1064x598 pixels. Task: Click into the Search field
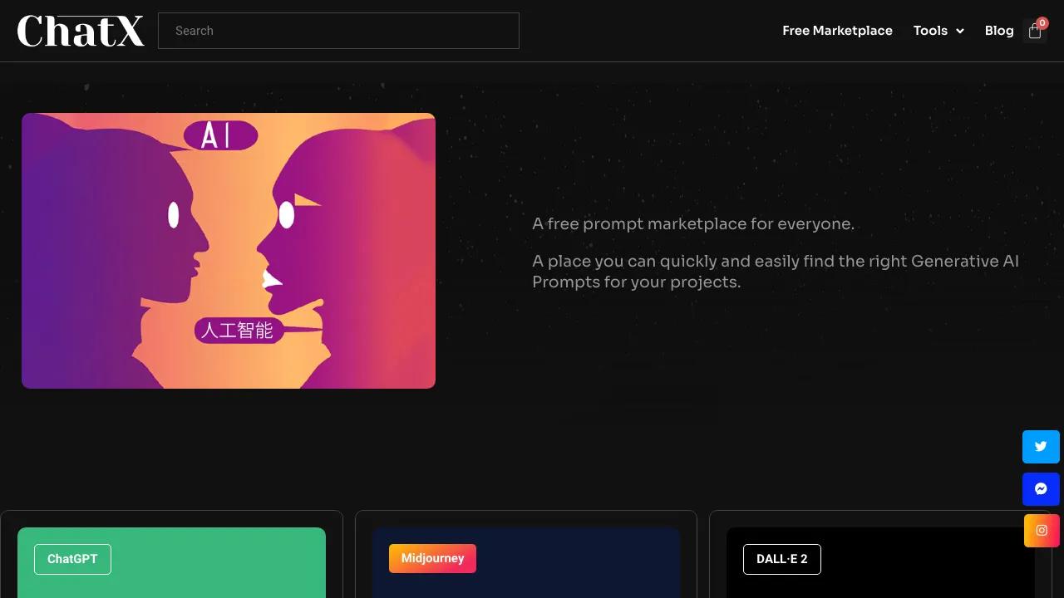pyautogui.click(x=338, y=31)
